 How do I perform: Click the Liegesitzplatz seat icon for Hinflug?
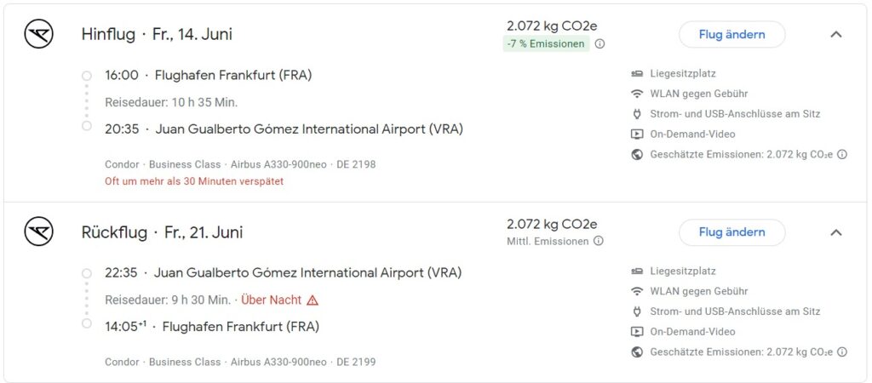637,74
